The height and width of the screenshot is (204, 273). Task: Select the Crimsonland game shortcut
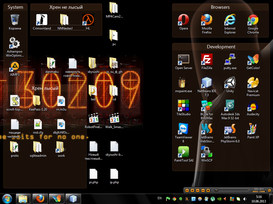[x=42, y=20]
